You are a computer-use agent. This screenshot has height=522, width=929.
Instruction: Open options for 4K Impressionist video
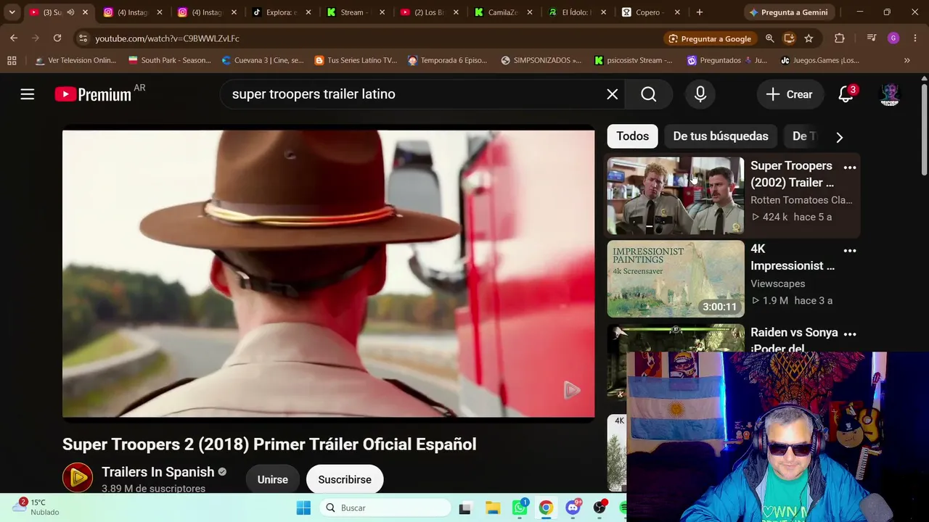pos(850,251)
